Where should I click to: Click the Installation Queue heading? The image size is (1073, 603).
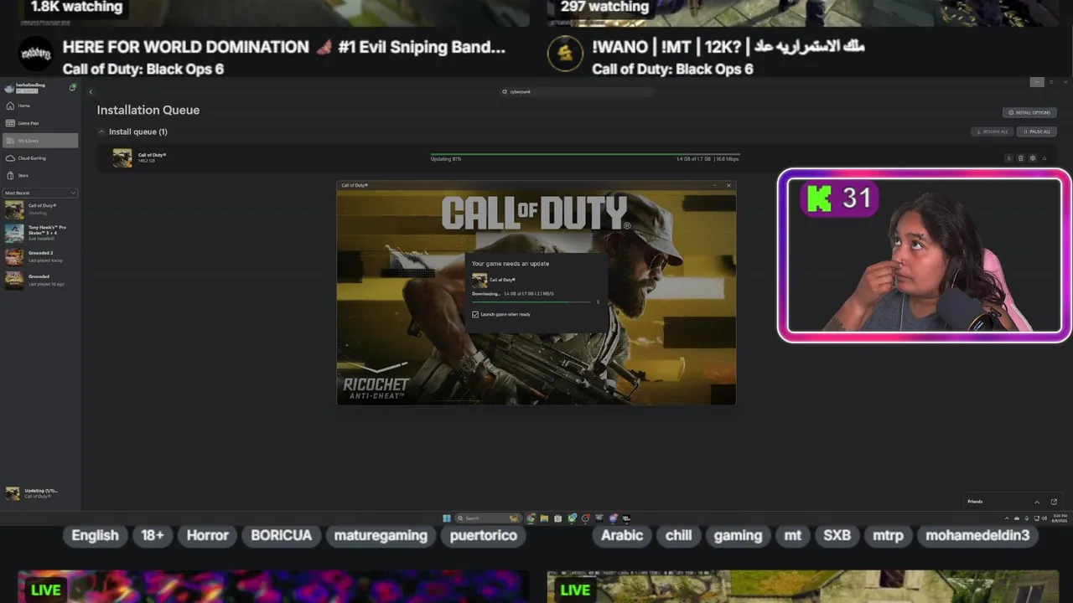[148, 110]
